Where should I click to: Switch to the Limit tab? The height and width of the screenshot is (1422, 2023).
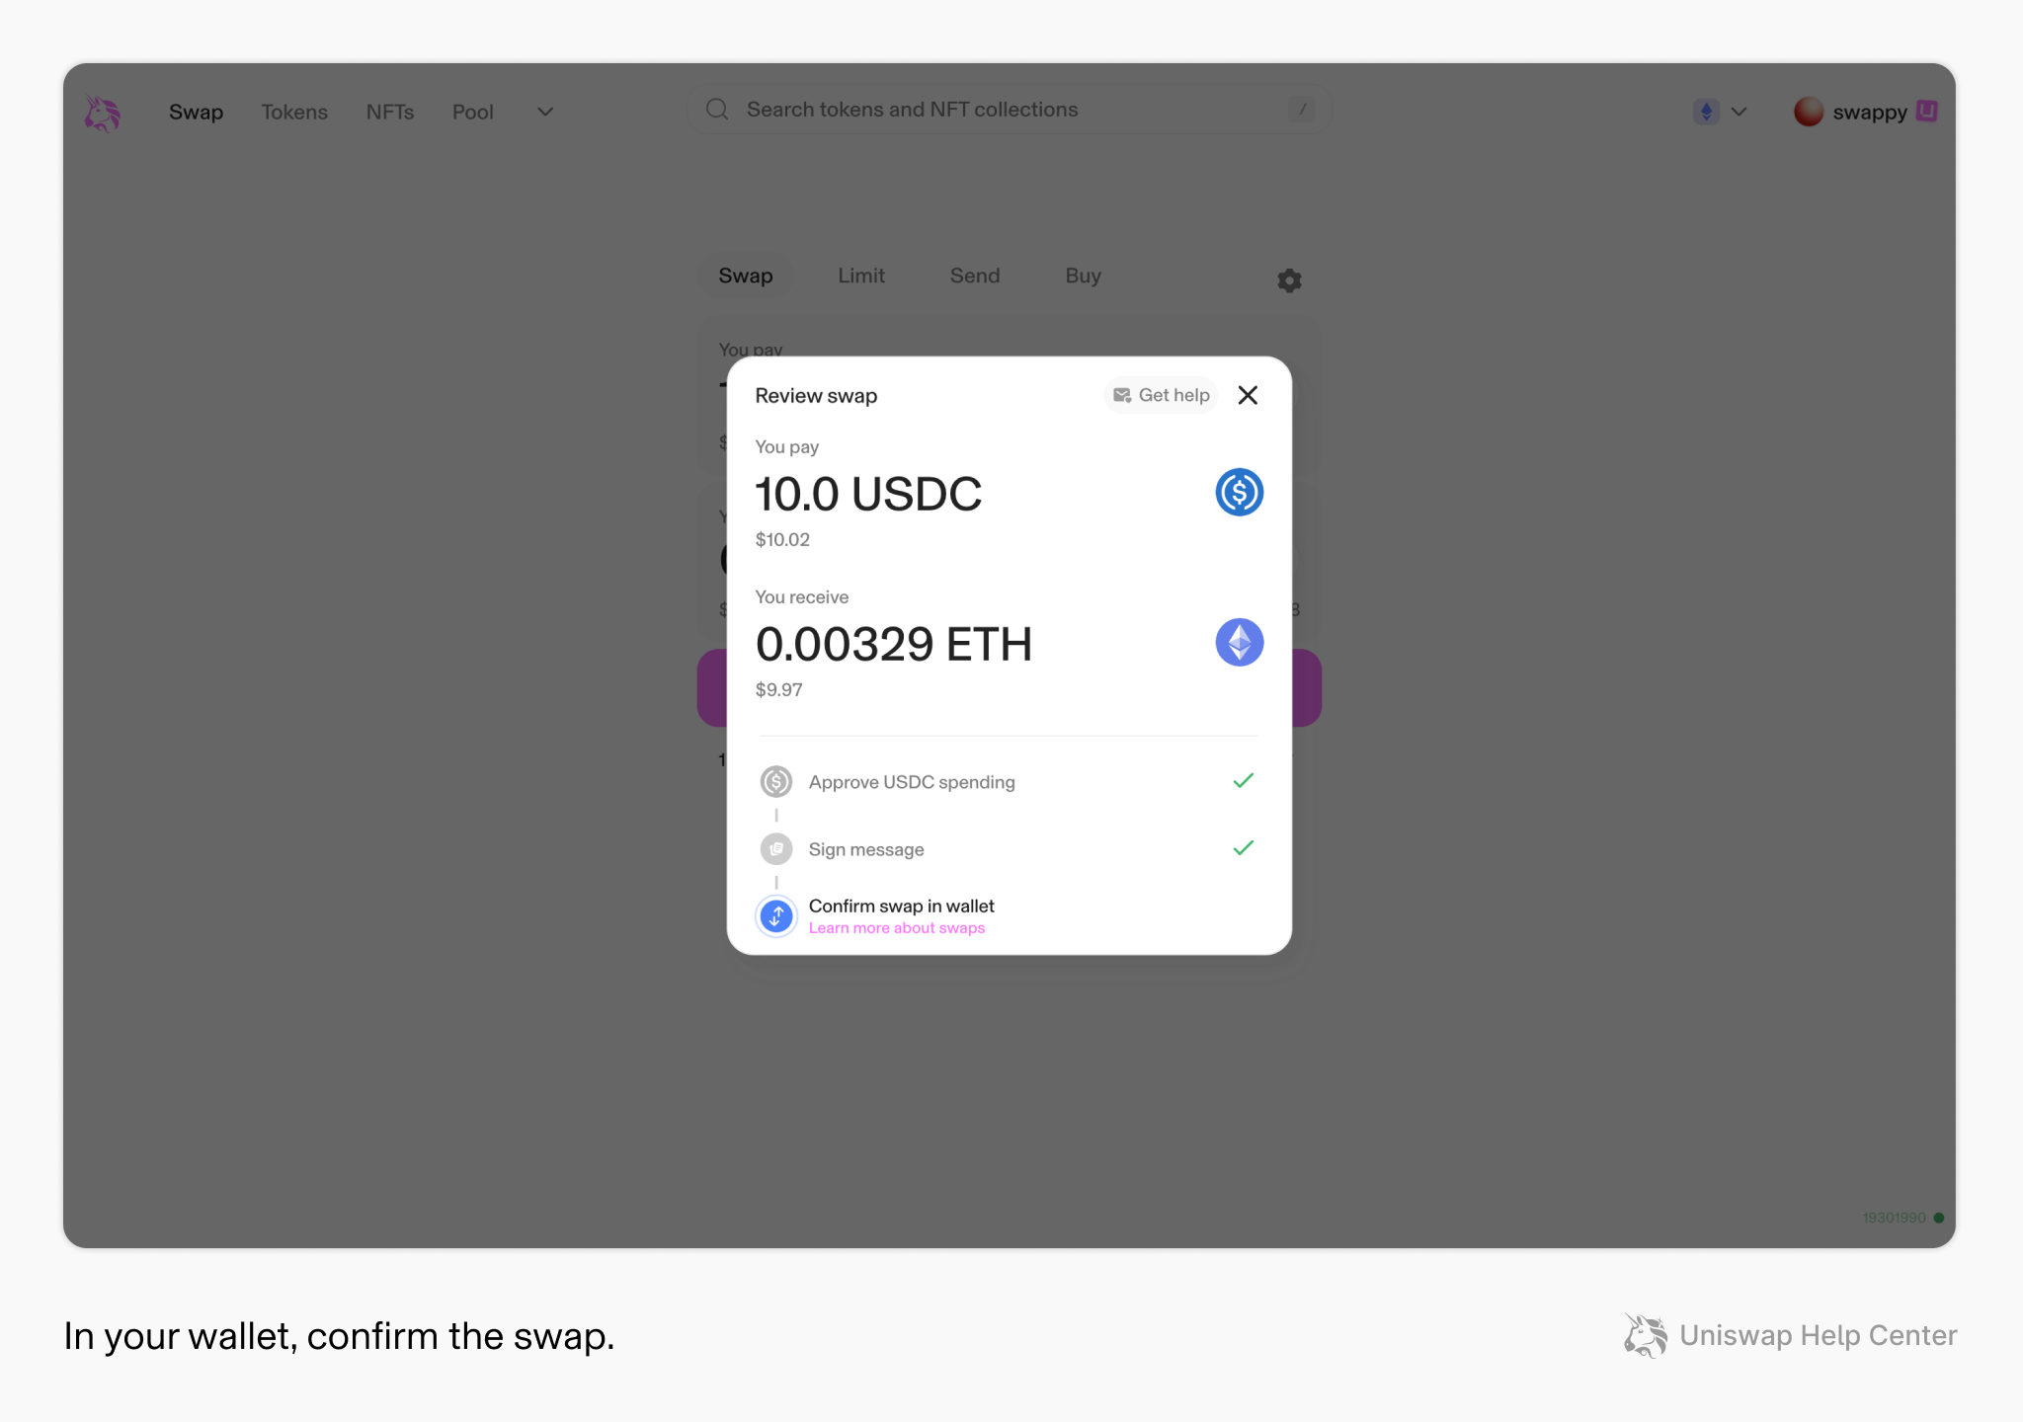click(x=861, y=276)
